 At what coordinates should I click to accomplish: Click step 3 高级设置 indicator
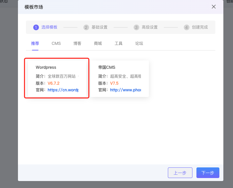point(146,27)
